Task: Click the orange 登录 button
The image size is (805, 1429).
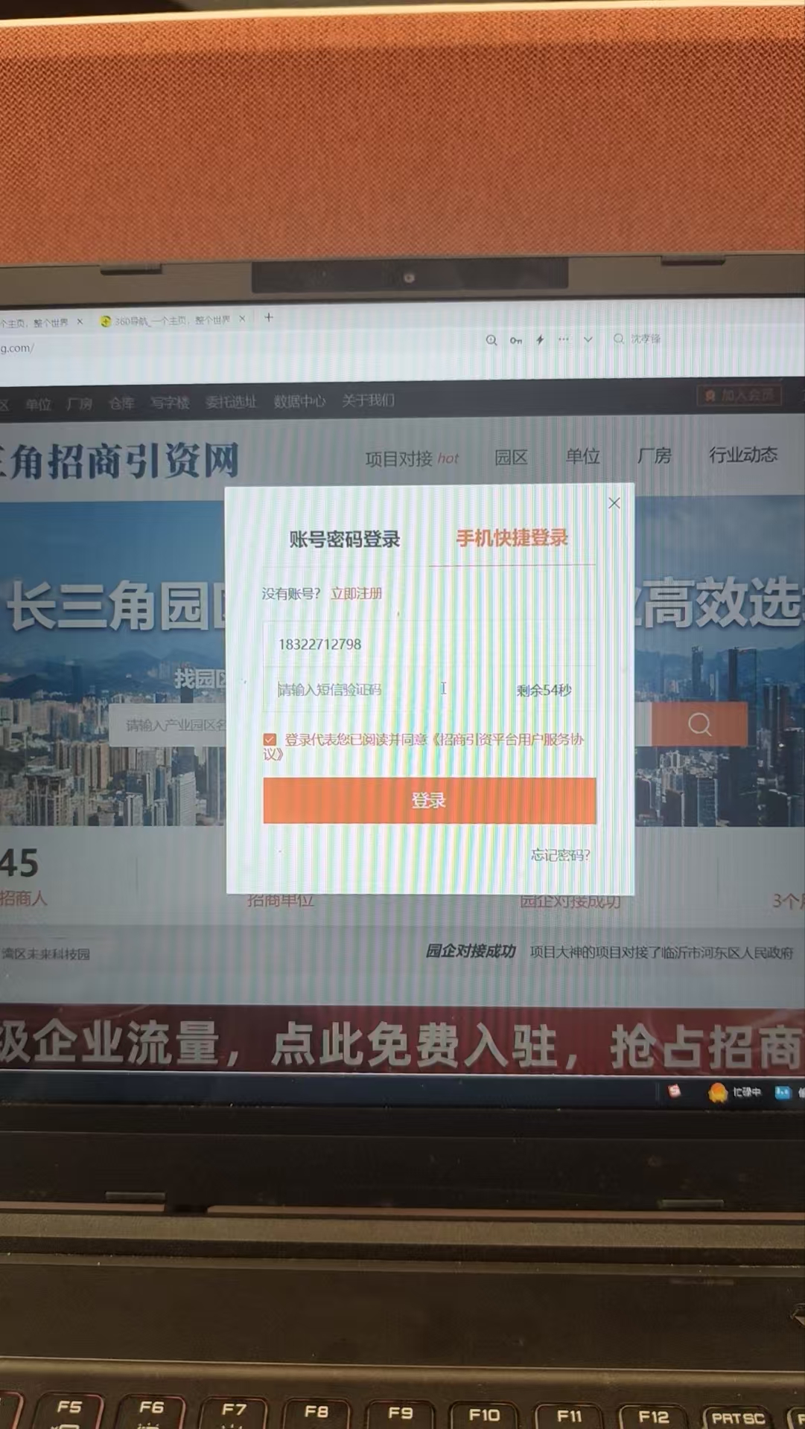Action: coord(430,801)
